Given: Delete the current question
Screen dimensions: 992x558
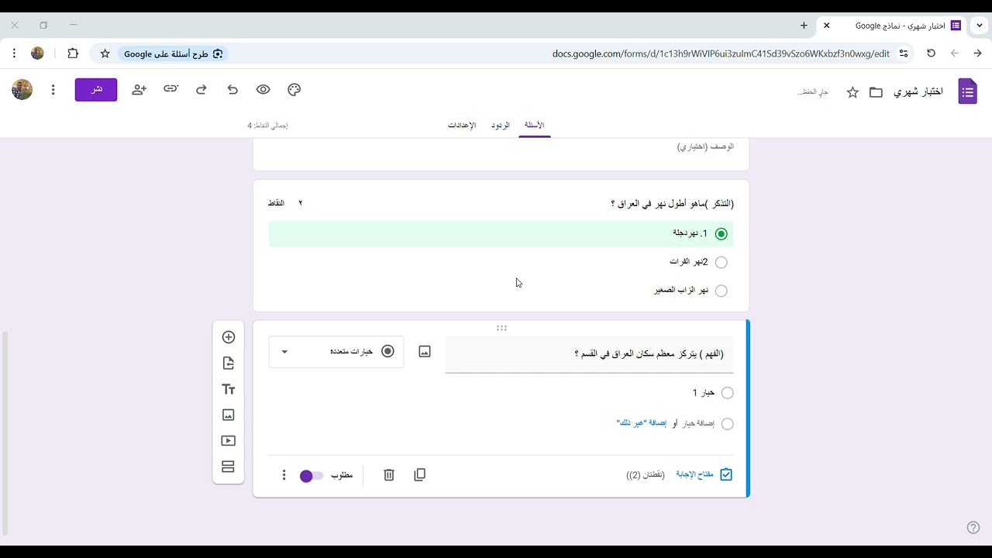Looking at the screenshot, I should pos(389,475).
